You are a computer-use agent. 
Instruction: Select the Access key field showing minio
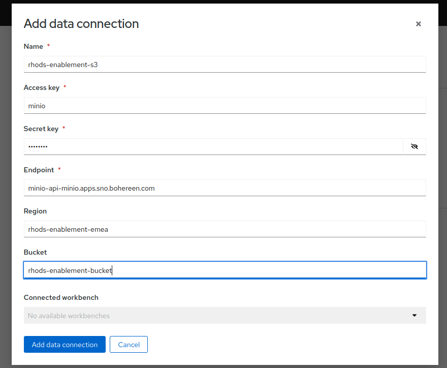(223, 105)
